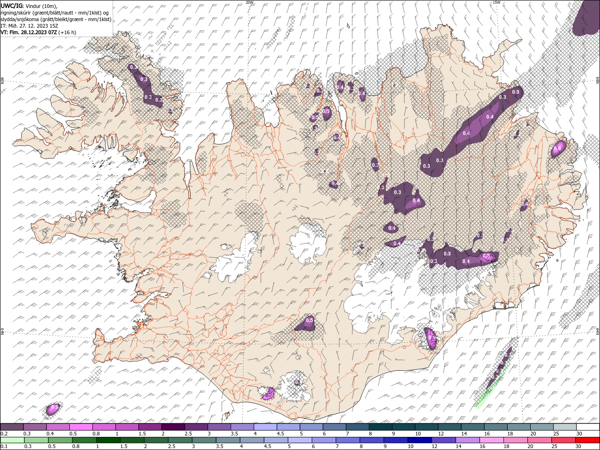The image size is (600, 450).
Task: Click the 'slydda/snjókoma' legend description line
Action: (56, 19)
